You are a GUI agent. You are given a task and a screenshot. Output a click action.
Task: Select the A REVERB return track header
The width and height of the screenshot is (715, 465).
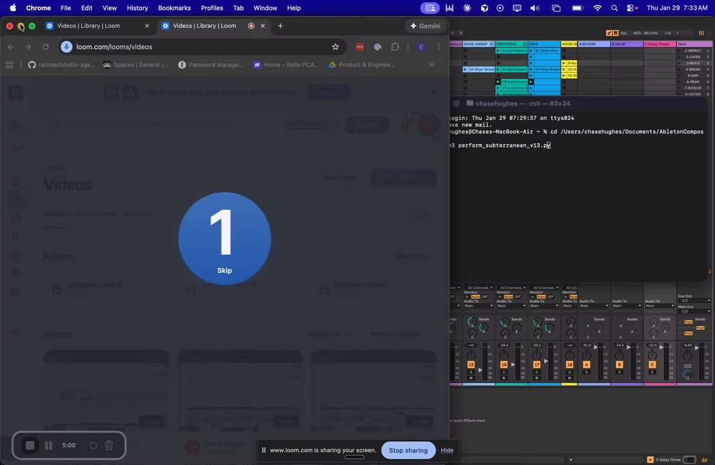pyautogui.click(x=594, y=44)
